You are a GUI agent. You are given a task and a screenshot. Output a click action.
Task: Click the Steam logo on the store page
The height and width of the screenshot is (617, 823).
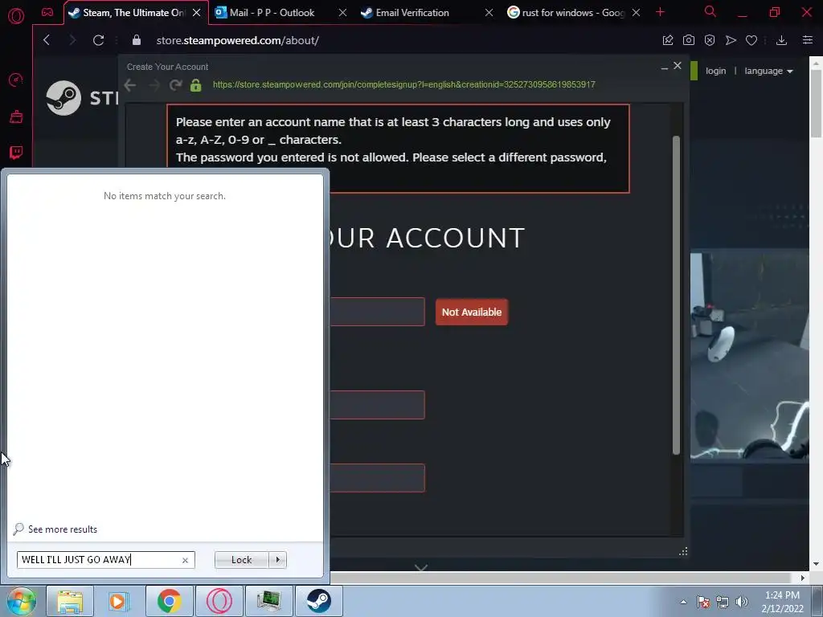click(63, 97)
